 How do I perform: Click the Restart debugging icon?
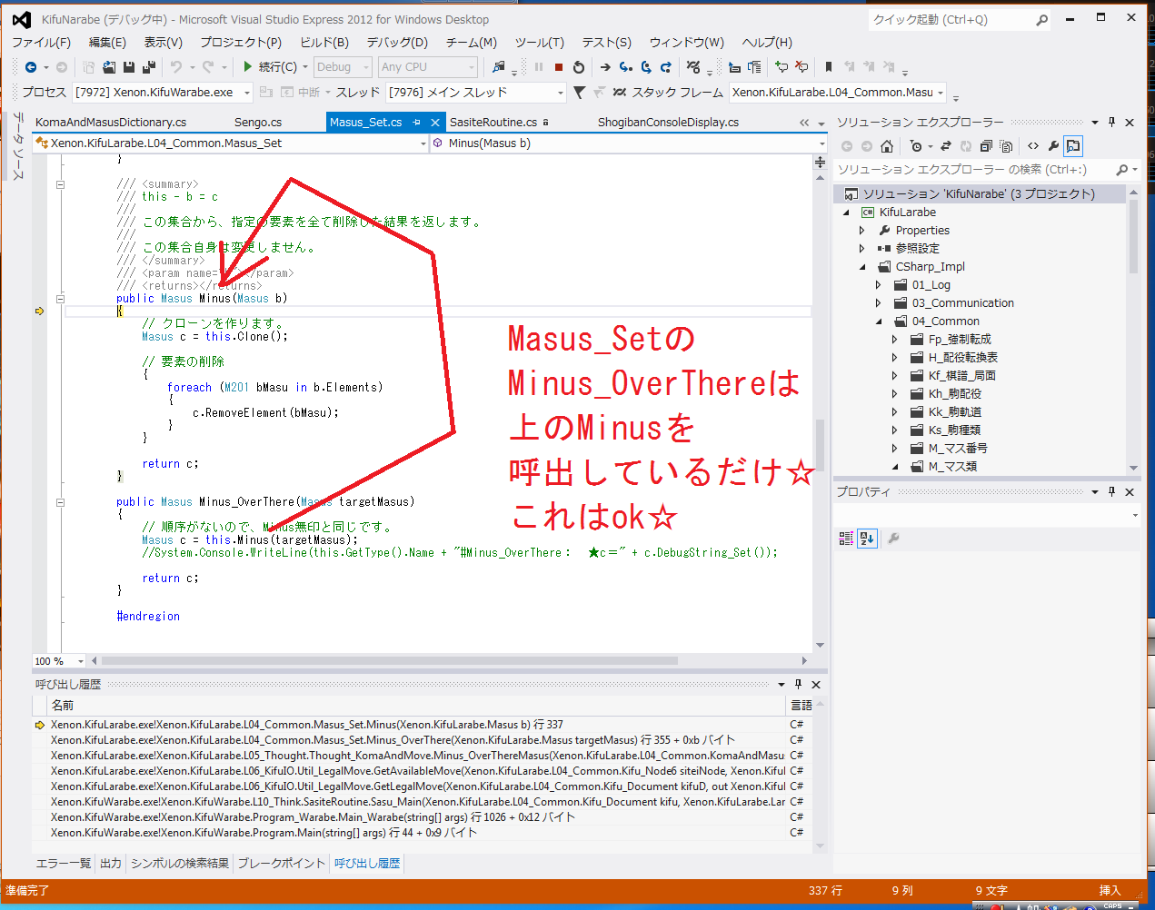click(x=579, y=67)
